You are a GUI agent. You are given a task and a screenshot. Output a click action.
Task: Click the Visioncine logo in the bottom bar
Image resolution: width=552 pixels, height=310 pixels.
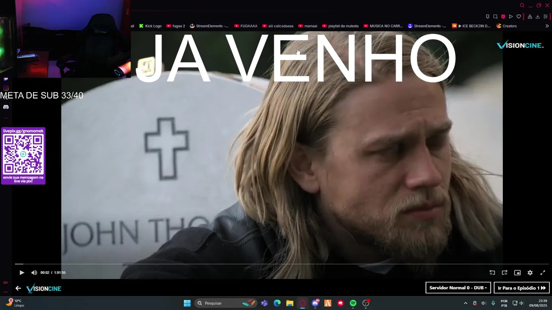point(44,288)
